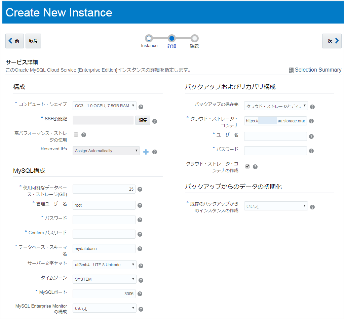
Task: Open サーバー文字セット utf8mb4 dropdown
Action: pyautogui.click(x=105, y=265)
